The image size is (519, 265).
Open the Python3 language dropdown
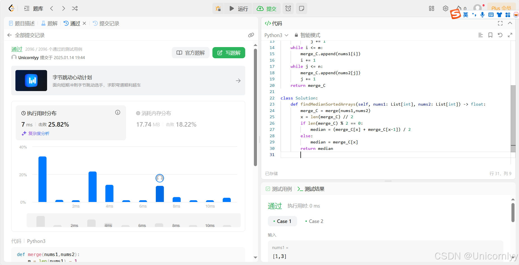276,35
